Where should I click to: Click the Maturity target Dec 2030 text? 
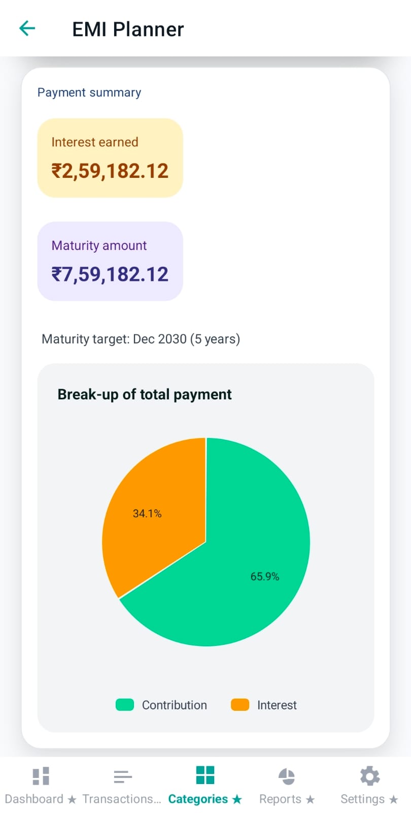point(141,339)
